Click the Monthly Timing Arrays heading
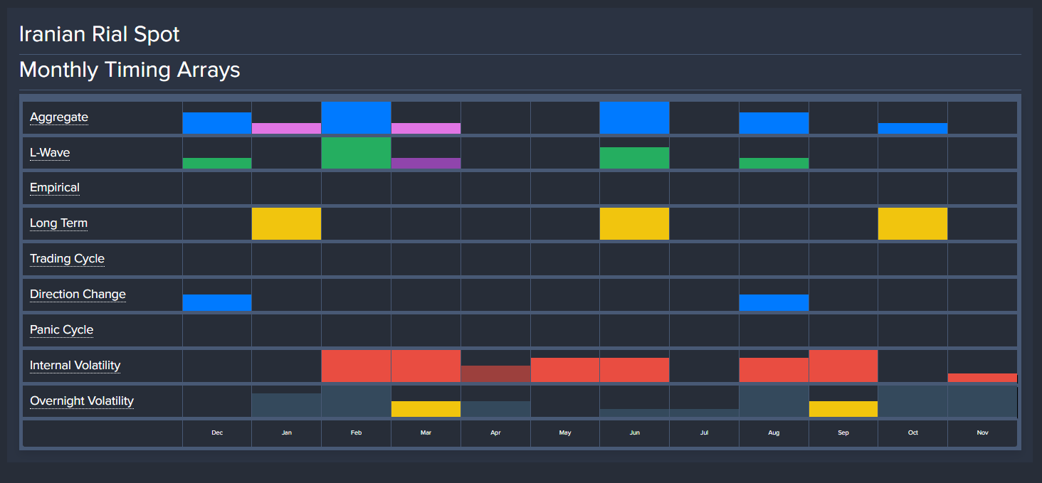Screen dimensions: 1042x483 [x=130, y=70]
